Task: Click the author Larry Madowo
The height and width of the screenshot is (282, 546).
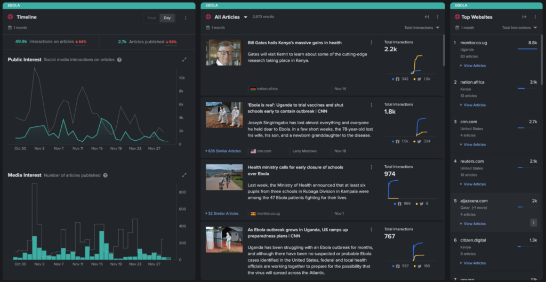Action: pos(304,151)
